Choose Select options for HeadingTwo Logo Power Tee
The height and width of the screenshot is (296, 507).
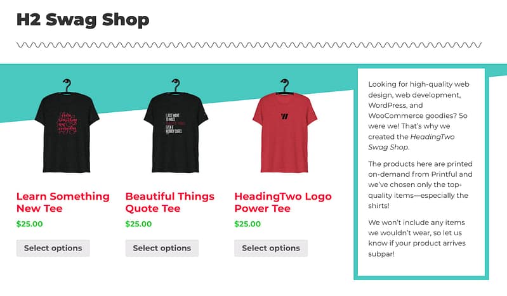tap(271, 248)
